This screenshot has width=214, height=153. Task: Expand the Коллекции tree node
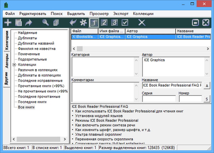click(14, 65)
